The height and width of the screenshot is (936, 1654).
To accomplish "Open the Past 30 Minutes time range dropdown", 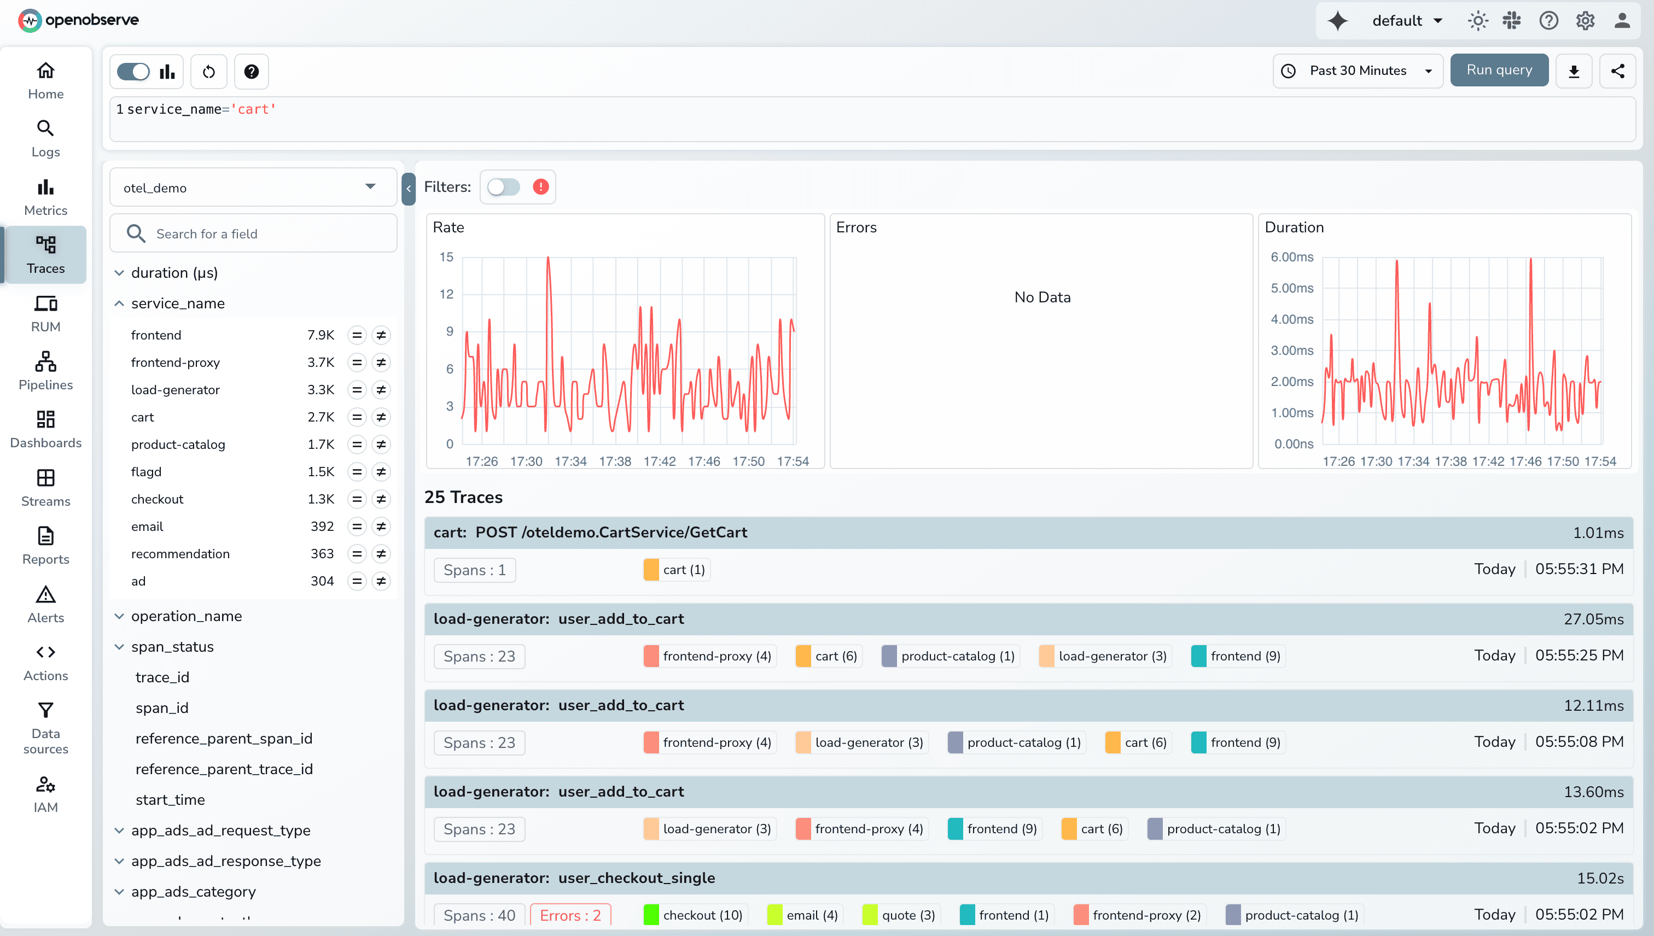I will pyautogui.click(x=1357, y=71).
